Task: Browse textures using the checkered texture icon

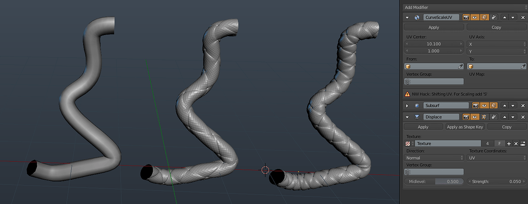Action: point(408,144)
